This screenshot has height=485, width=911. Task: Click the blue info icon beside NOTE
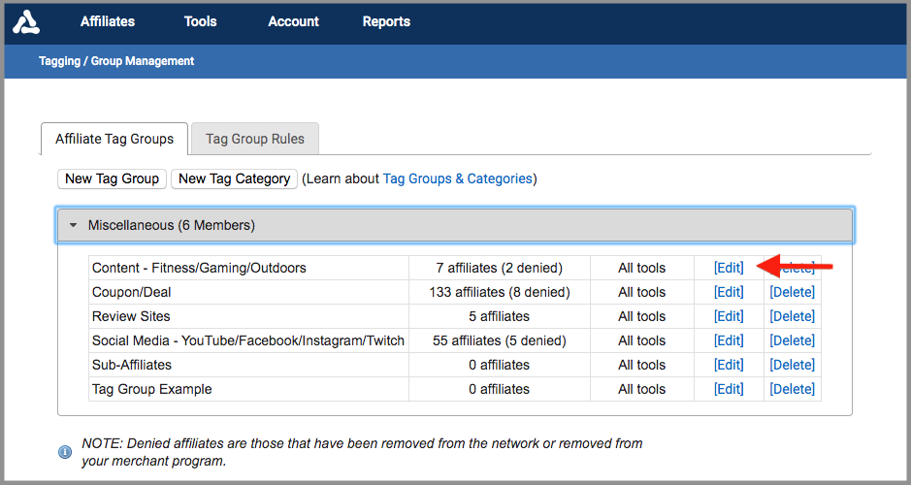click(x=65, y=452)
